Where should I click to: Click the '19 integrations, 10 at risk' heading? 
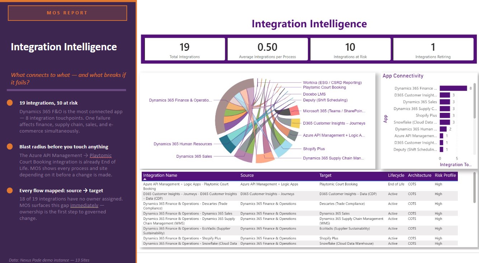tap(48, 103)
